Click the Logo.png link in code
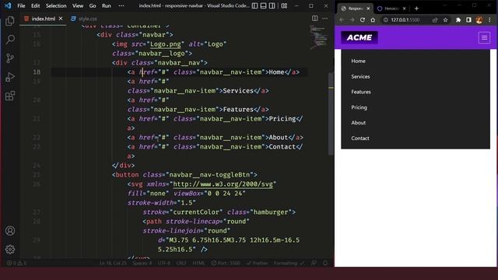The height and width of the screenshot is (280, 498). point(166,44)
